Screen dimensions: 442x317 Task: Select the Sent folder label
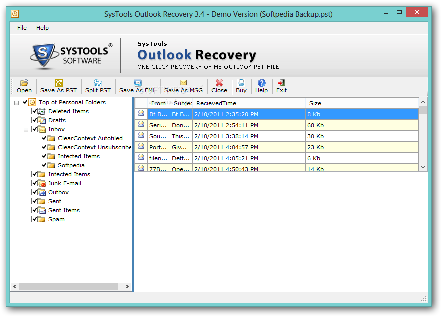55,201
